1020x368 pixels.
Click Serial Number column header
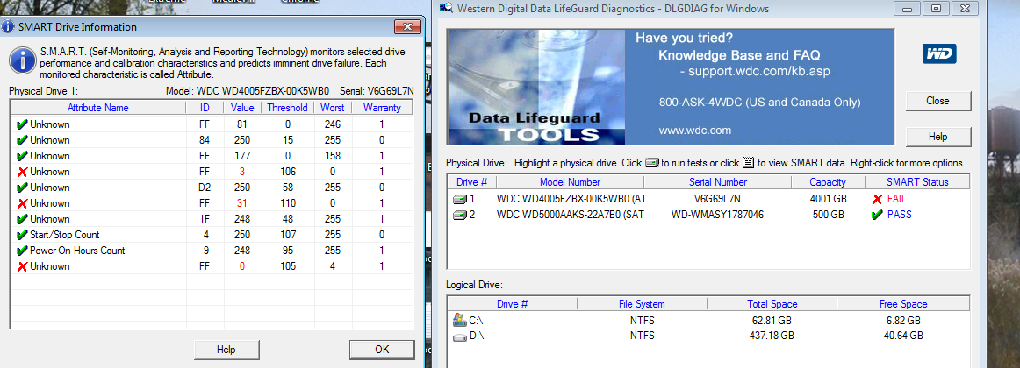[x=717, y=182]
